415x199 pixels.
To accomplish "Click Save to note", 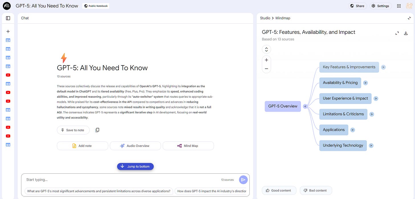I will tap(73, 130).
